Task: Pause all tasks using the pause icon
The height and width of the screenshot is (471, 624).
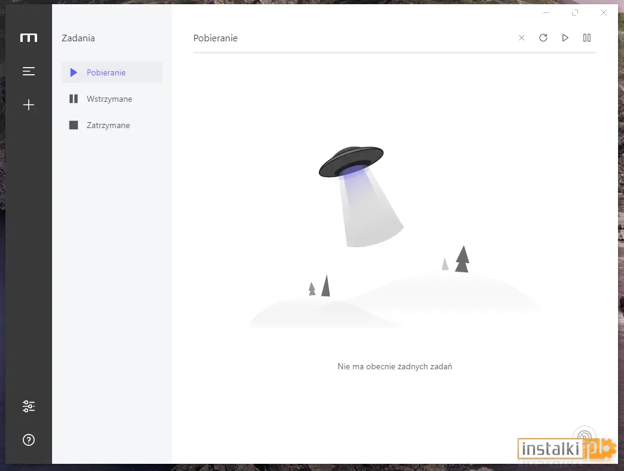Action: pos(587,38)
